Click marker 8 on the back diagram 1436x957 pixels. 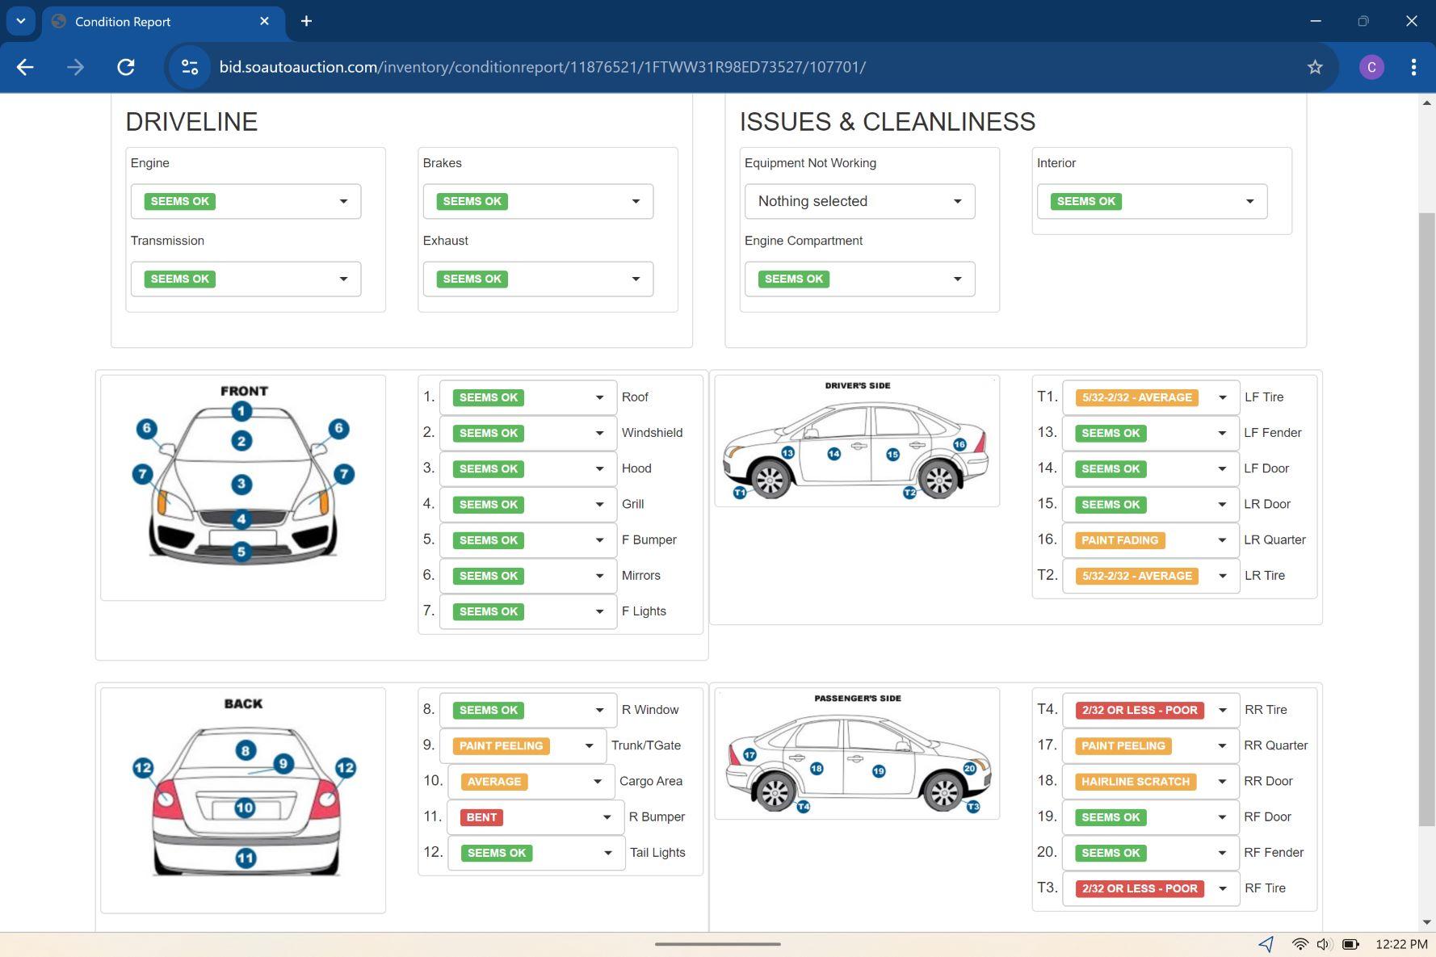[246, 750]
